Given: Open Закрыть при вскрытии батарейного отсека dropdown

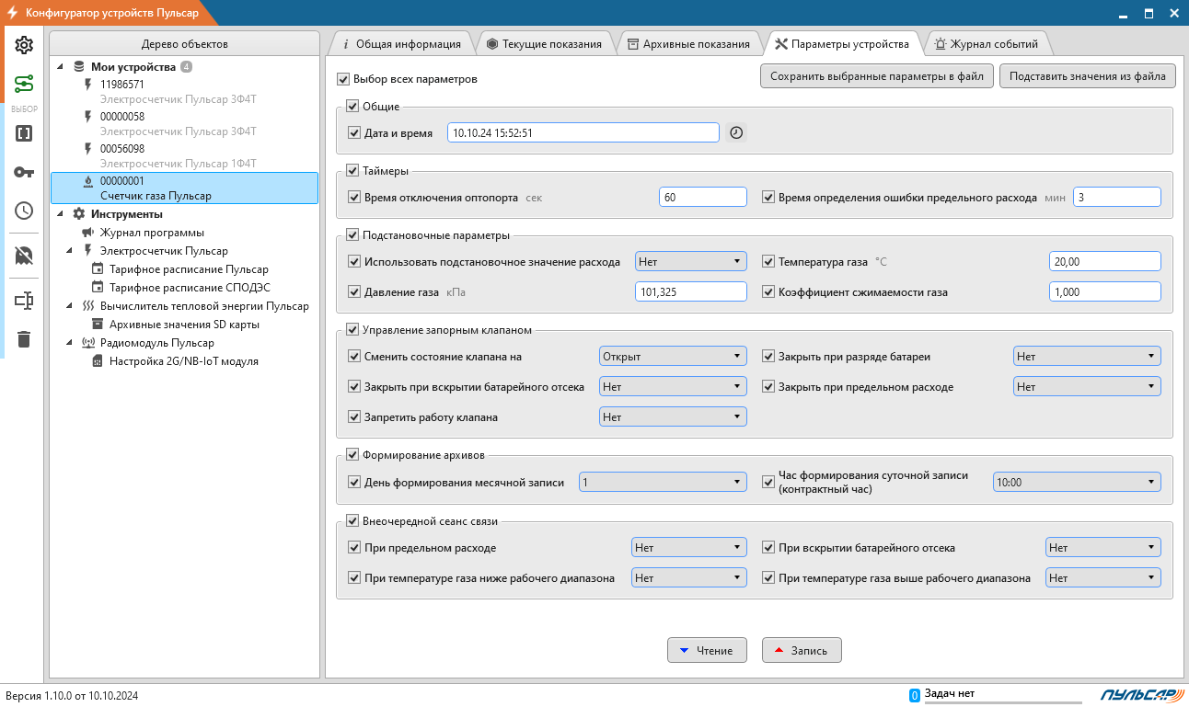Looking at the screenshot, I should pos(673,387).
